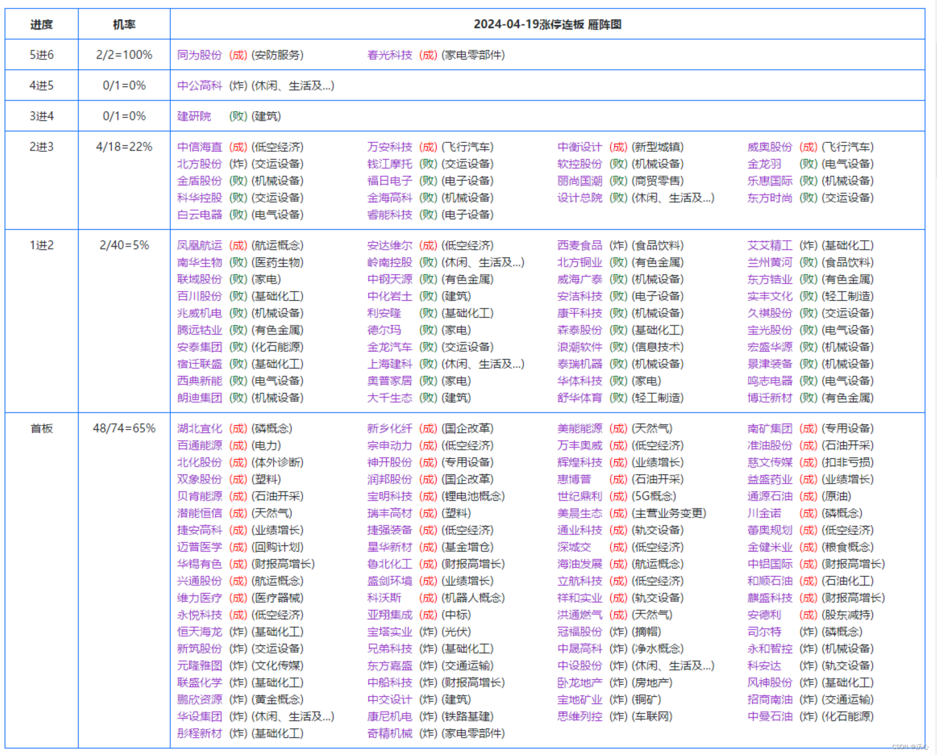Open the 金龙汽车 stock link

click(390, 347)
